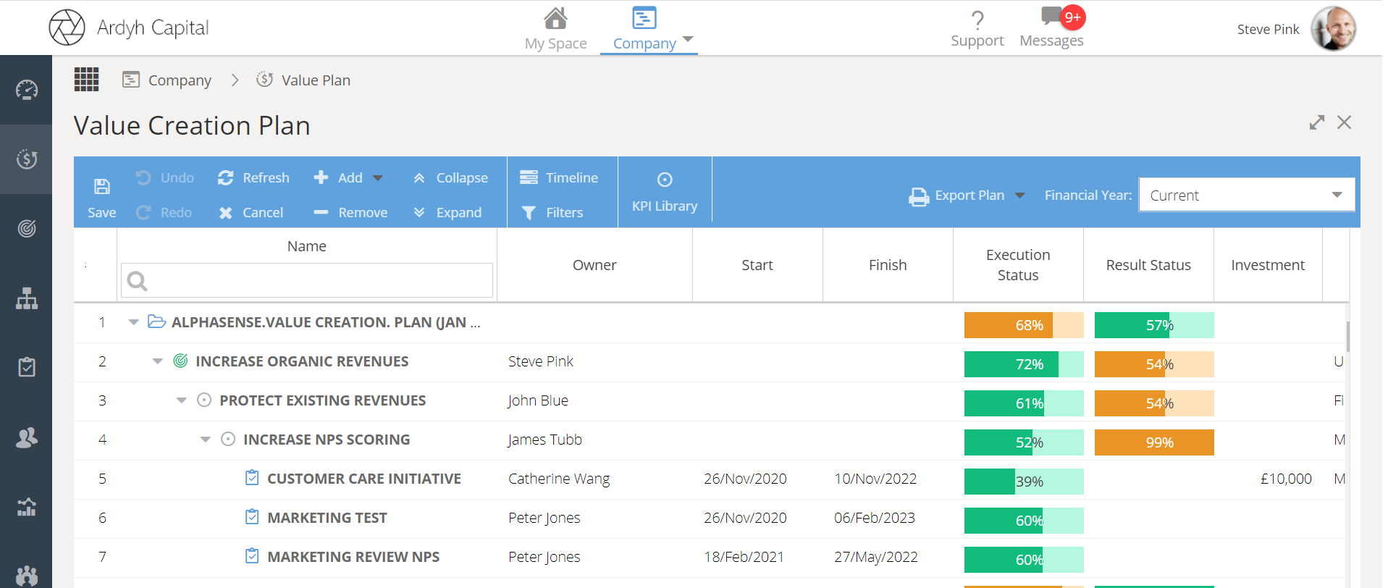Click the 99% result status bar
1388x588 pixels.
1154,442
